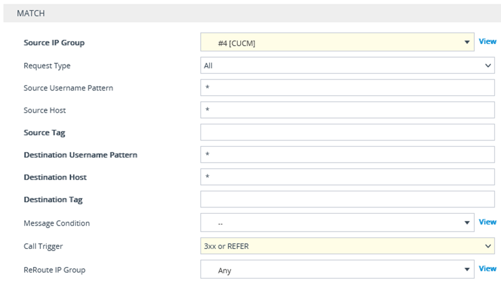Click the ReRoute IP Group label
Image resolution: width=501 pixels, height=282 pixels.
coord(54,270)
